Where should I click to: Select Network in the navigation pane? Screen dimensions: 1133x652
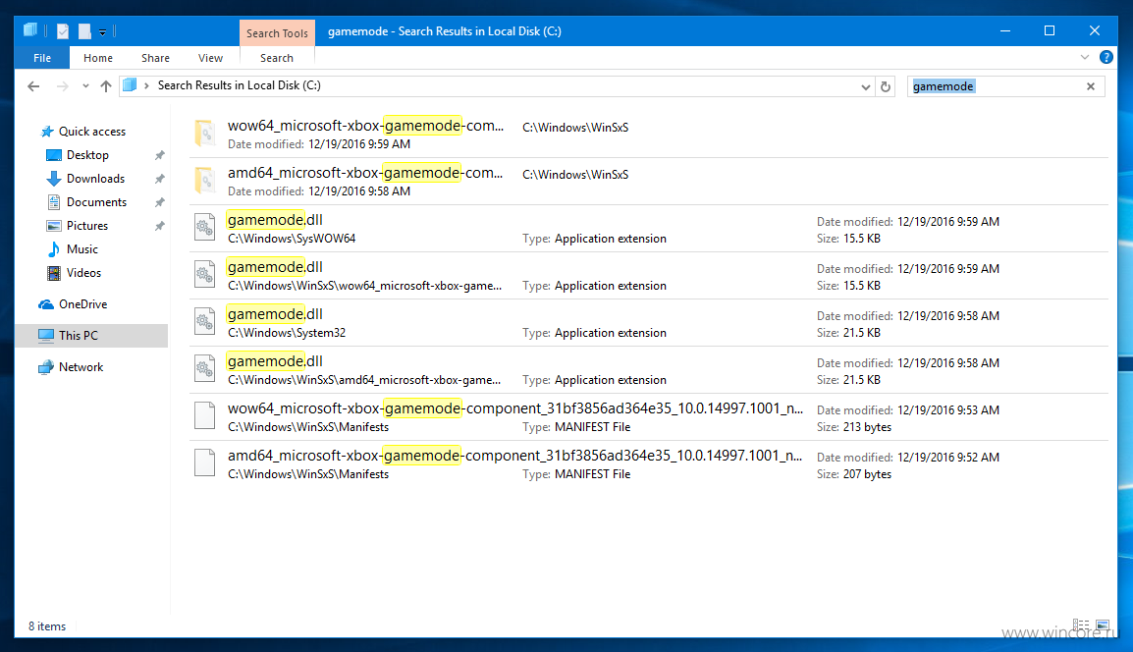pyautogui.click(x=81, y=367)
